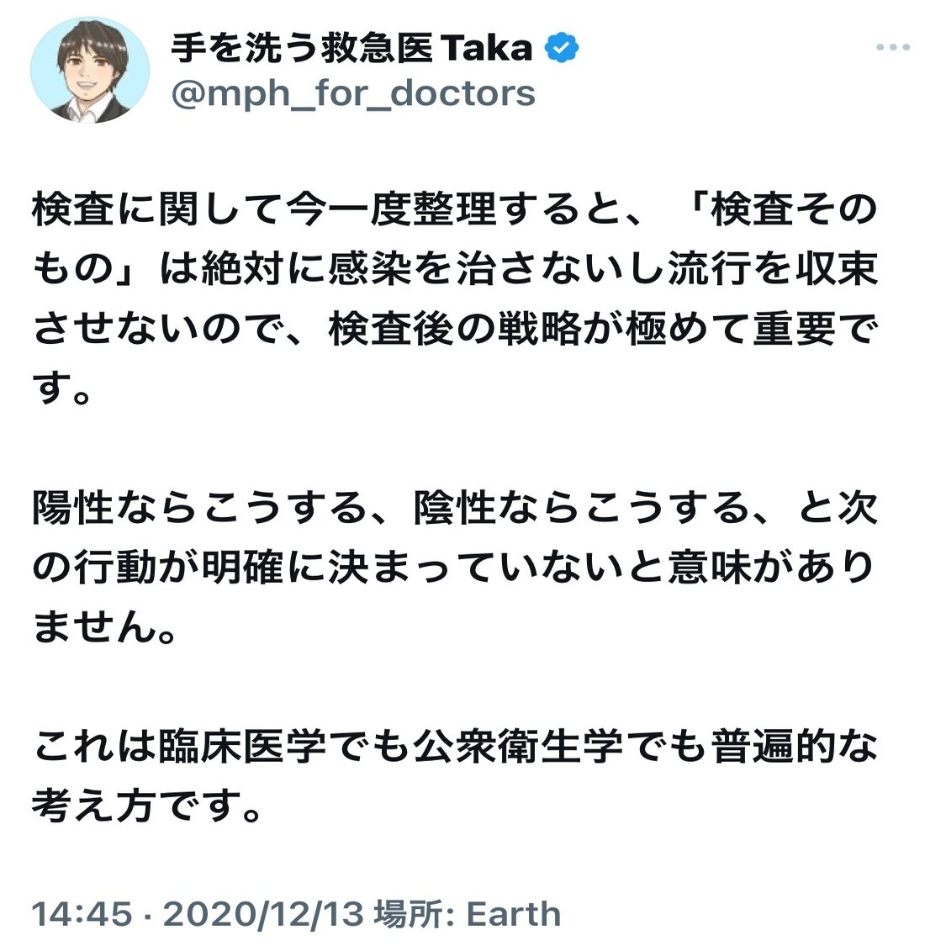This screenshot has height=946, width=946.
Task: Open the cartoon doctor profile avatar
Action: pos(90,70)
